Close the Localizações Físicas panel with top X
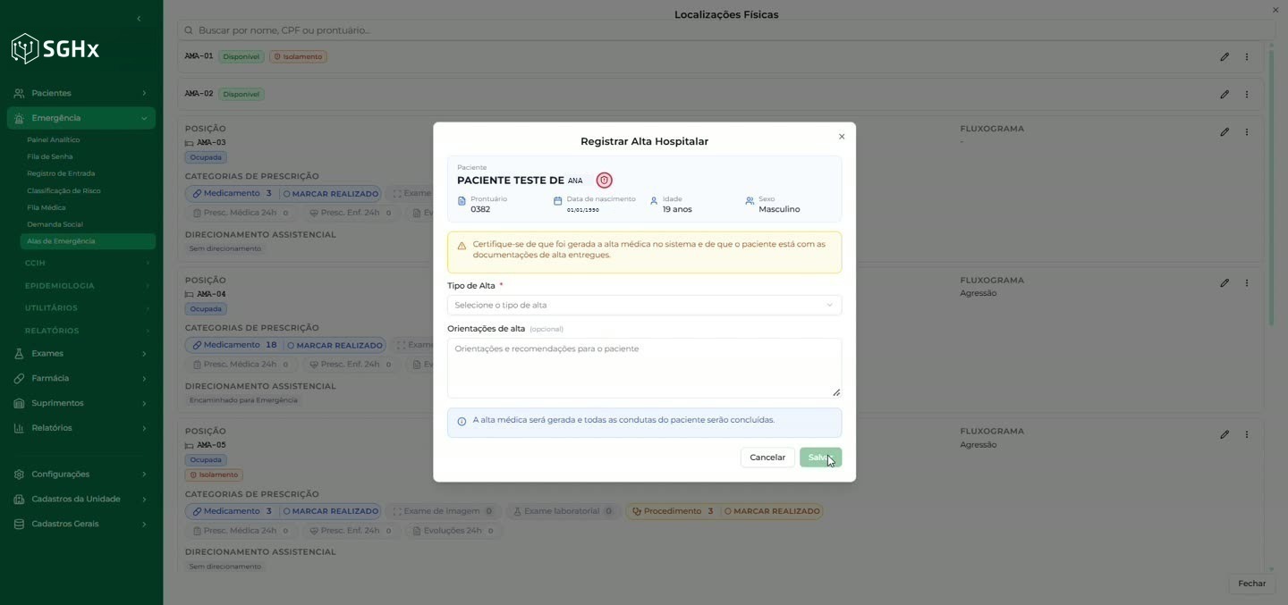The image size is (1288, 605). tap(1275, 10)
